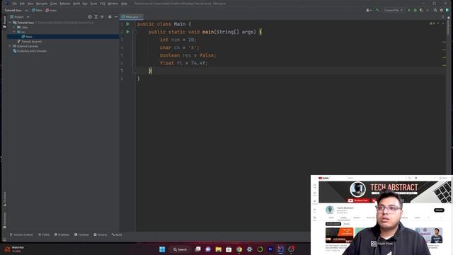Open Version Control tool window
Screen dimensions: 453x255
21,234
